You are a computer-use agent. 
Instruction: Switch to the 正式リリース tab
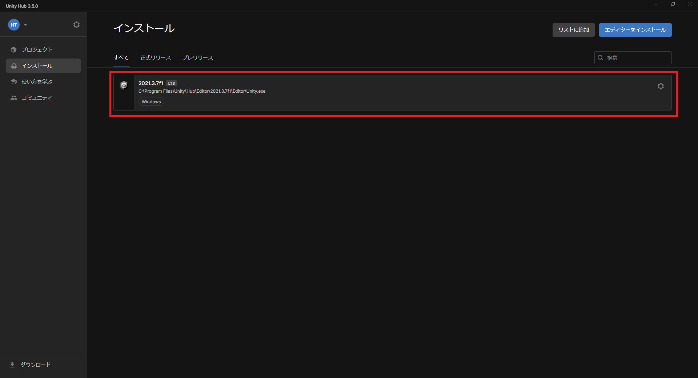[x=156, y=58]
